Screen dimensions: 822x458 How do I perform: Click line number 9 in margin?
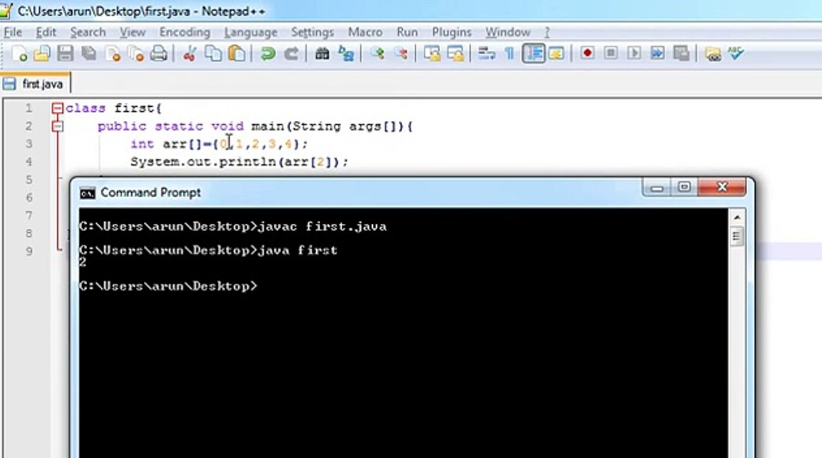click(29, 251)
